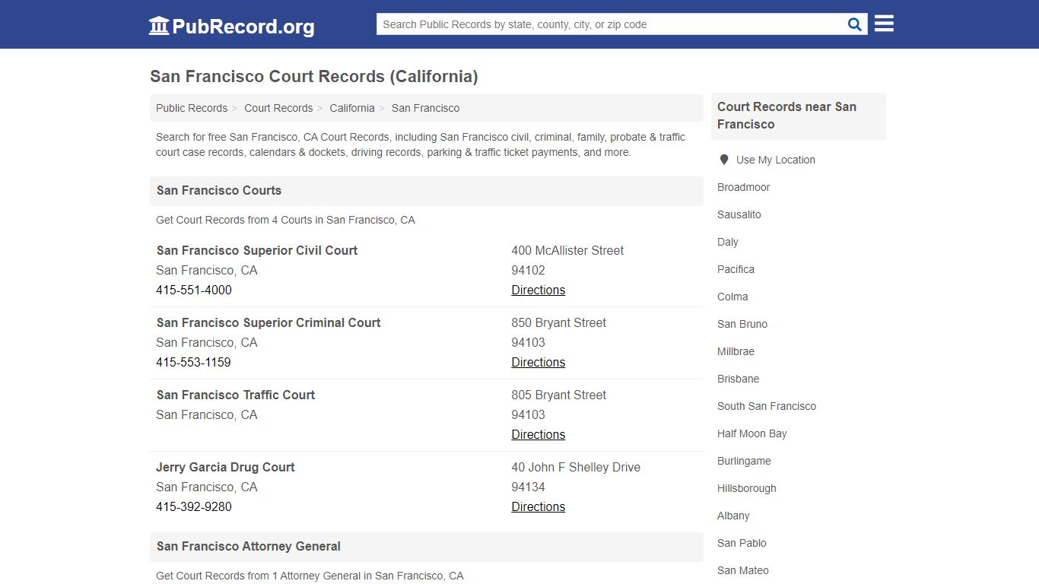Viewport: 1039px width, 584px height.
Task: Open San Francisco Superior Civil Court entry
Action: [257, 250]
